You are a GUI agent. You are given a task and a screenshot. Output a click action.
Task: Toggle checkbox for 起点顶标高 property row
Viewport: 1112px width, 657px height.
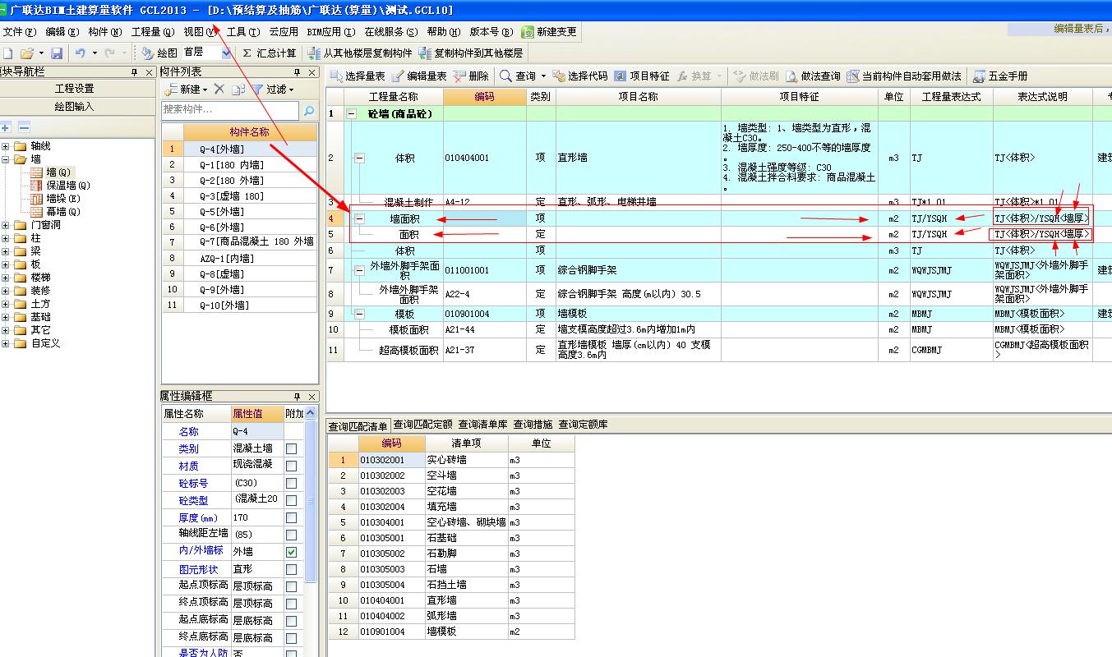pyautogui.click(x=291, y=586)
